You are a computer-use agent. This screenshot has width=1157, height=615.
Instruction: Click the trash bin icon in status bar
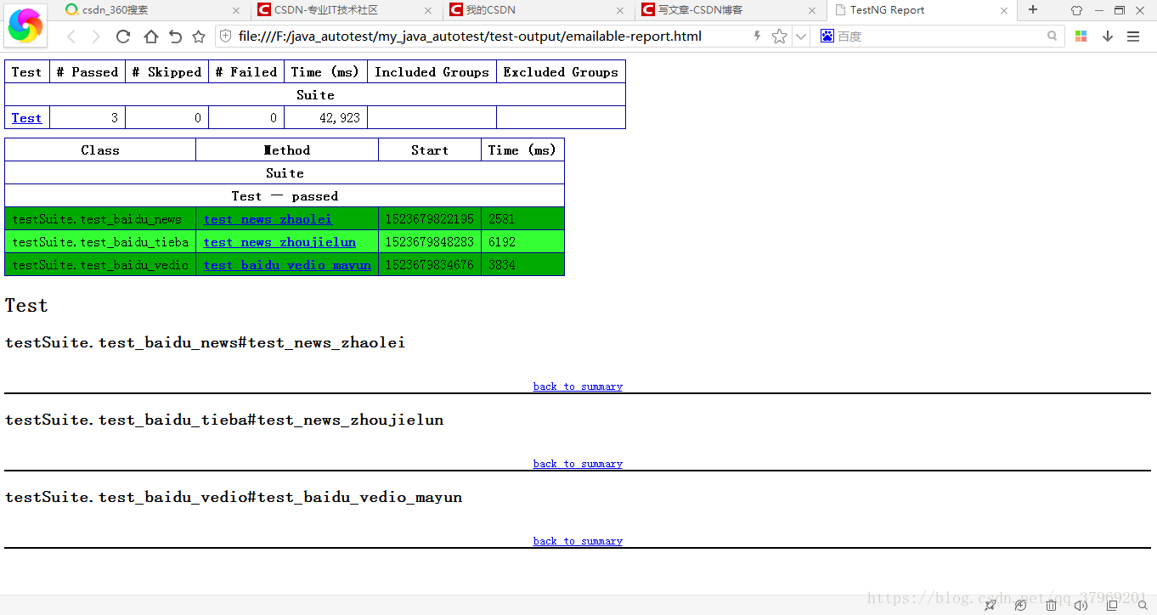click(1051, 605)
